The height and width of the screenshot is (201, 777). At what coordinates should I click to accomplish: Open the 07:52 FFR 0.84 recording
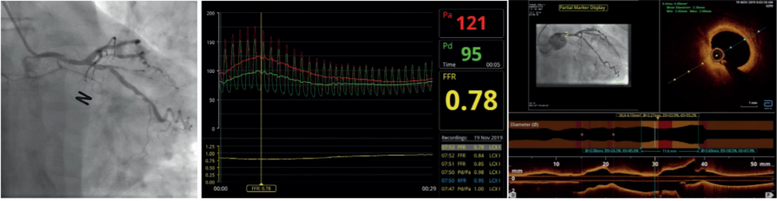pyautogui.click(x=471, y=156)
